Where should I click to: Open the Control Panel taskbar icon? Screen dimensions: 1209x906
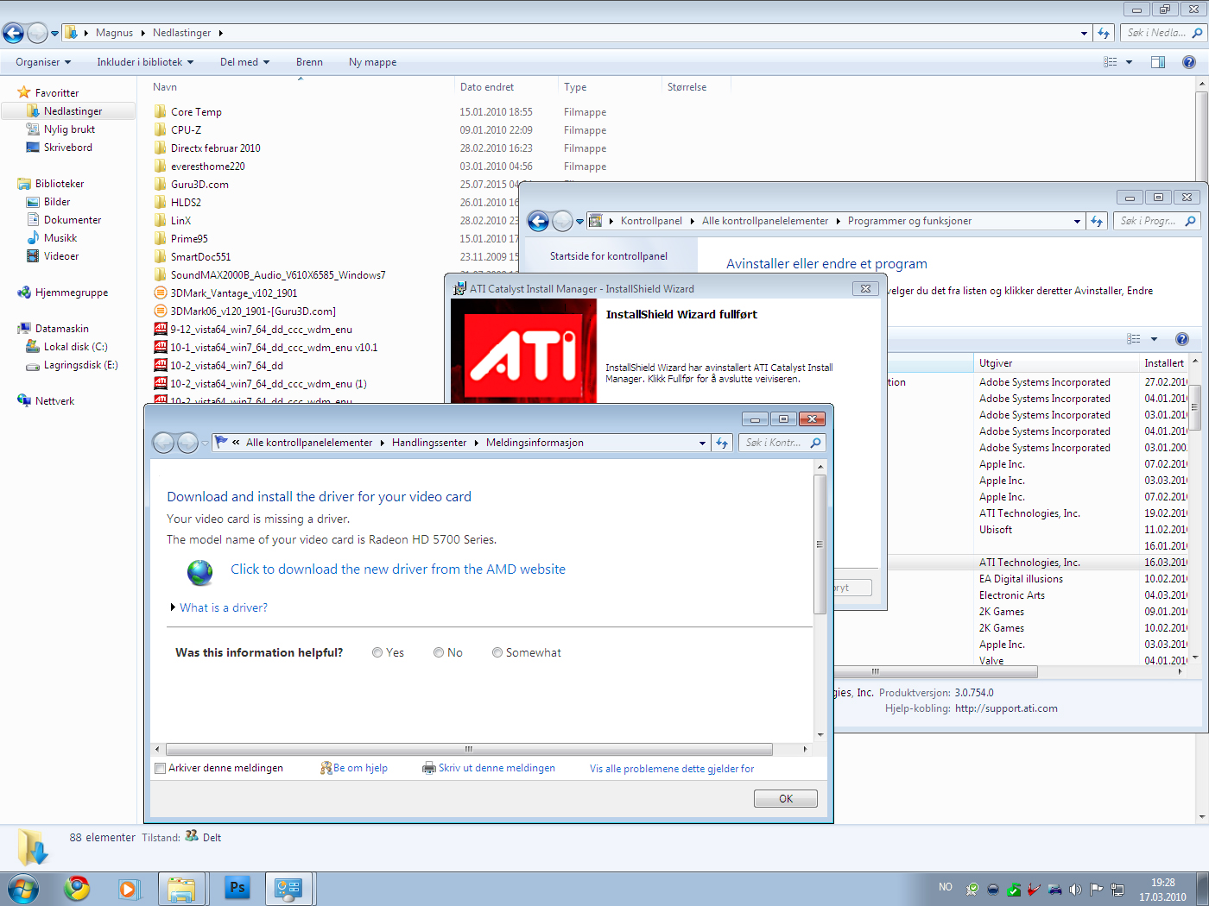288,888
